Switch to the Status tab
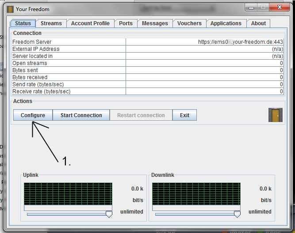This screenshot has height=233, width=295. (x=23, y=23)
